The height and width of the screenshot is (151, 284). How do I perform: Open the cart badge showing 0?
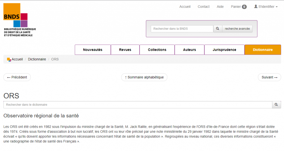click(244, 7)
